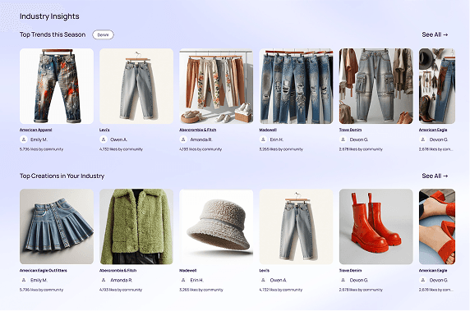Open See All for Top Creations in Your Industry
This screenshot has width=470, height=311.
click(x=435, y=176)
